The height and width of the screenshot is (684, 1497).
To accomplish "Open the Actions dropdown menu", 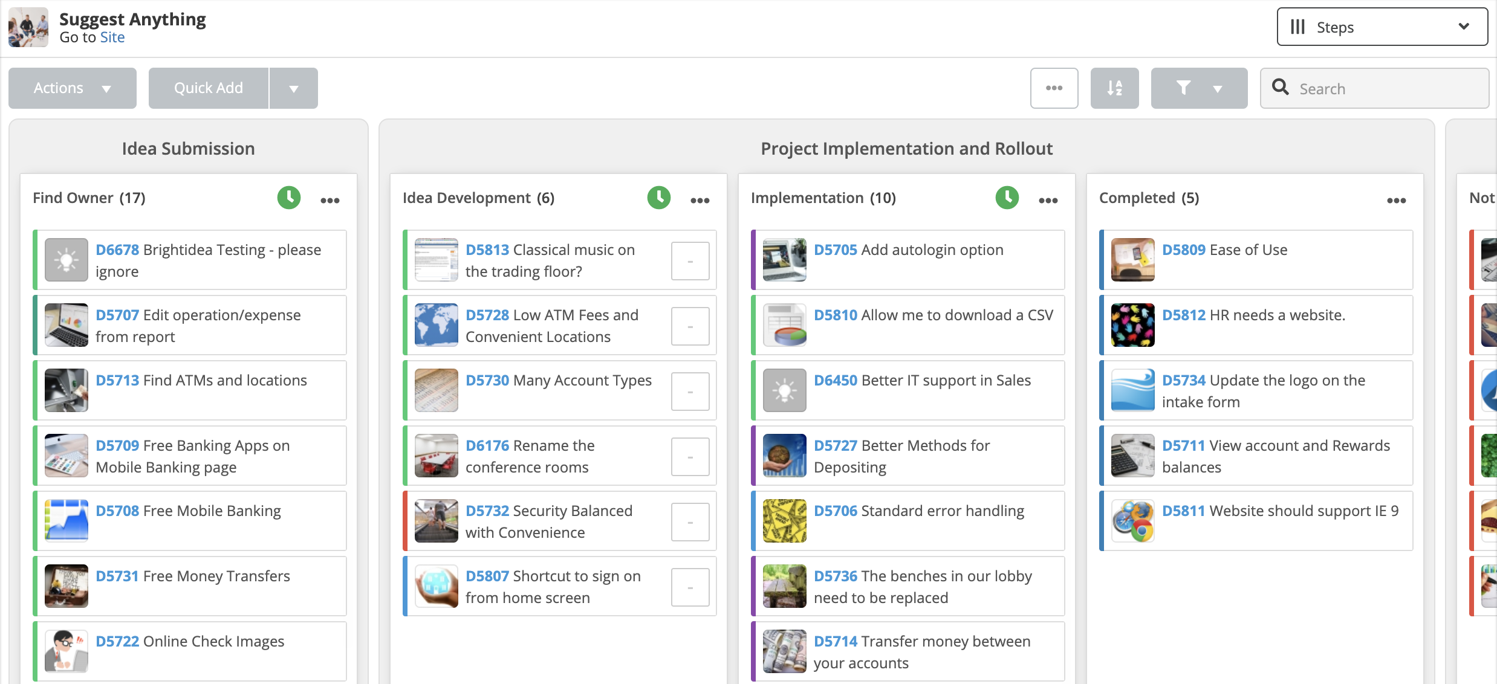I will coord(73,88).
